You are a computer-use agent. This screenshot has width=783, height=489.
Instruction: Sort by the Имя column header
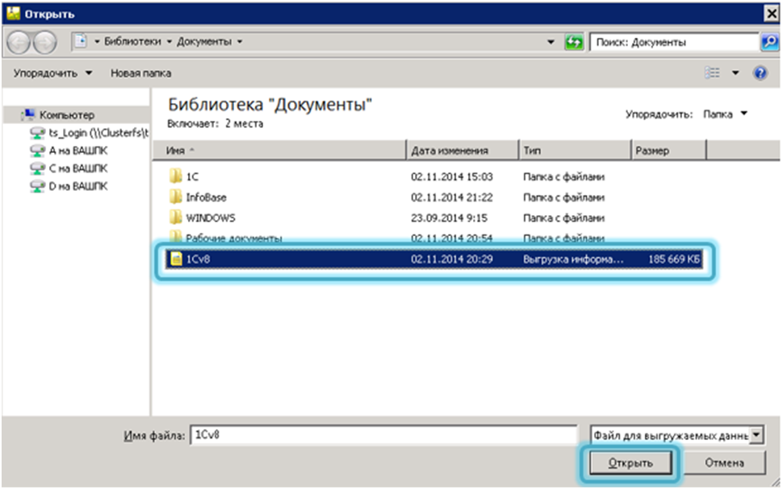click(279, 150)
